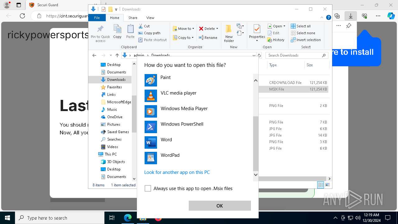398x224 pixels.
Task: Open Edge Copilot icon
Action: (391, 16)
